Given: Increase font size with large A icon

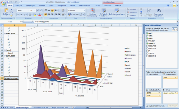Looking at the screenshot, I should [x=38, y=10].
